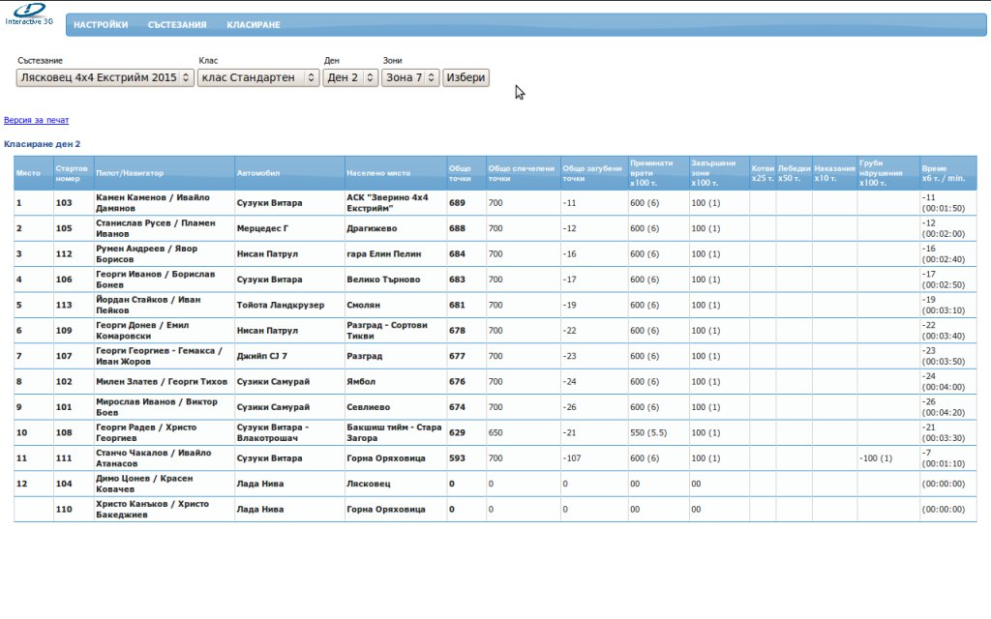This screenshot has height=619, width=991.
Task: Select Георги Радев / Христо Георгиев cell
Action: coord(165,432)
